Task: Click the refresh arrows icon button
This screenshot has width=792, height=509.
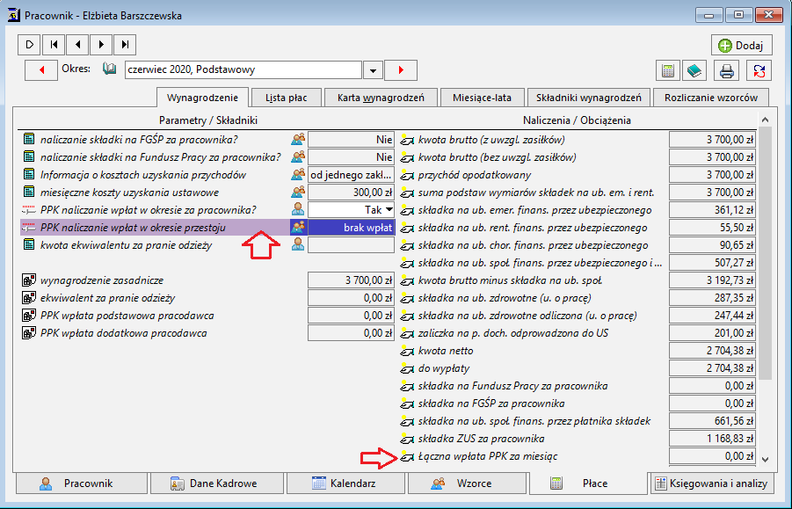Action: [759, 70]
